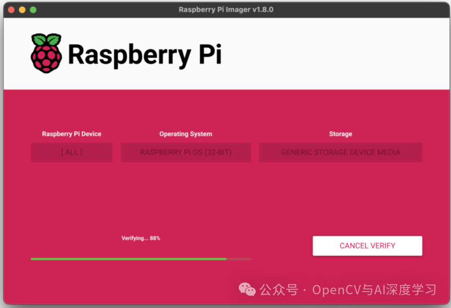This screenshot has height=308, width=451.
Task: Click the Storage column header label
Action: 340,134
